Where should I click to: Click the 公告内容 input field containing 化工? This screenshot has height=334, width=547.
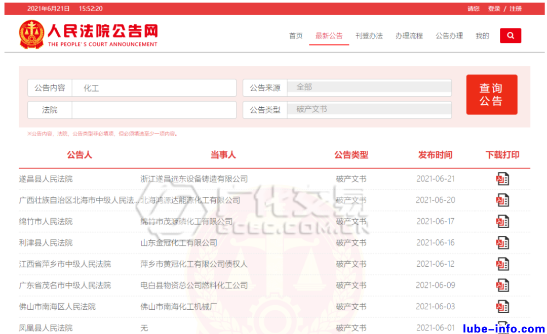click(x=154, y=88)
